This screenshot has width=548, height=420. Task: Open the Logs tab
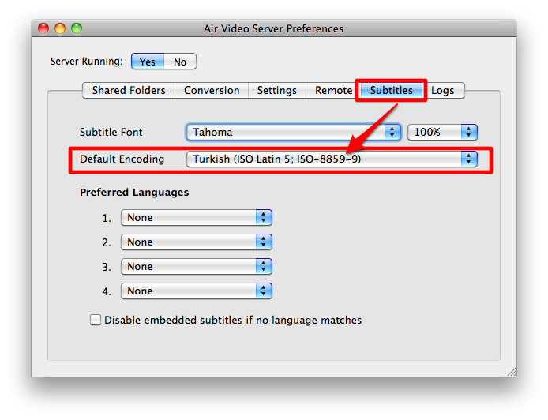pyautogui.click(x=442, y=90)
